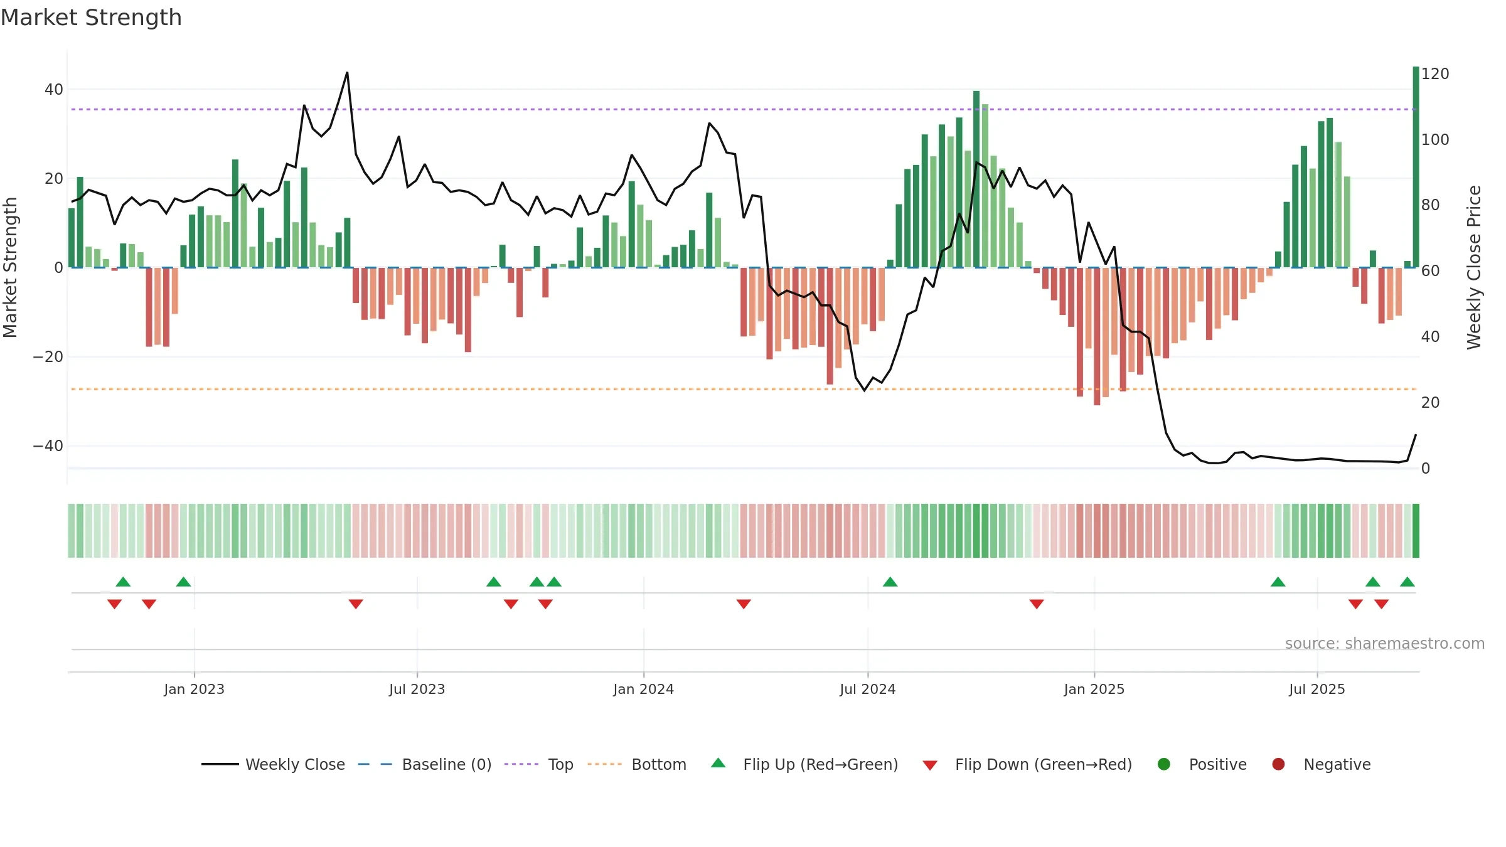Click the Flip Up marker near Jul 2024

point(890,582)
